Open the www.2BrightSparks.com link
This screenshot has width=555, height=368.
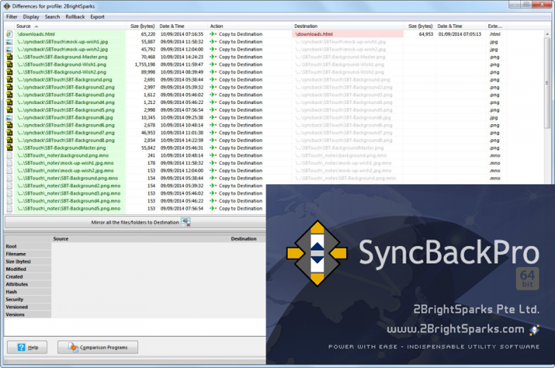[x=456, y=329]
